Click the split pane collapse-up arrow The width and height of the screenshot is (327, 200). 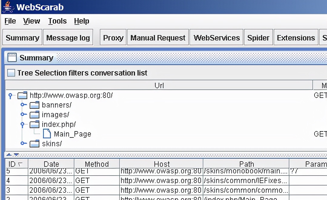tap(9, 155)
